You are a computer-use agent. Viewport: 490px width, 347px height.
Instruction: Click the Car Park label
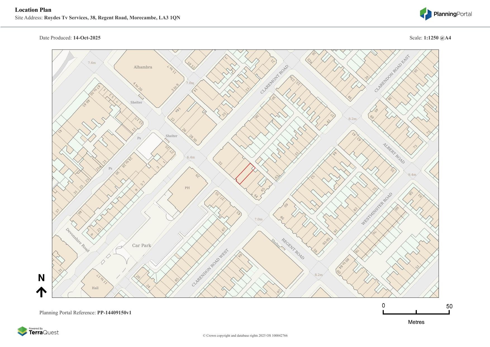point(141,246)
